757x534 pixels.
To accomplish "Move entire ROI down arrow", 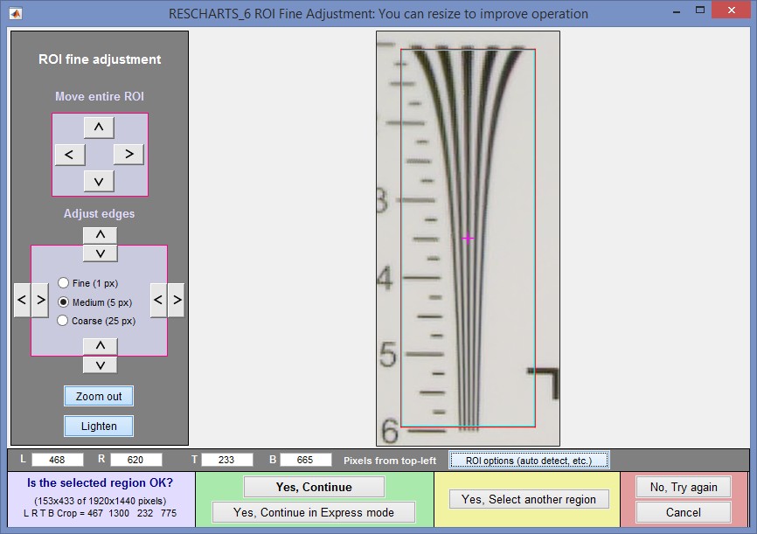I will coord(99,181).
